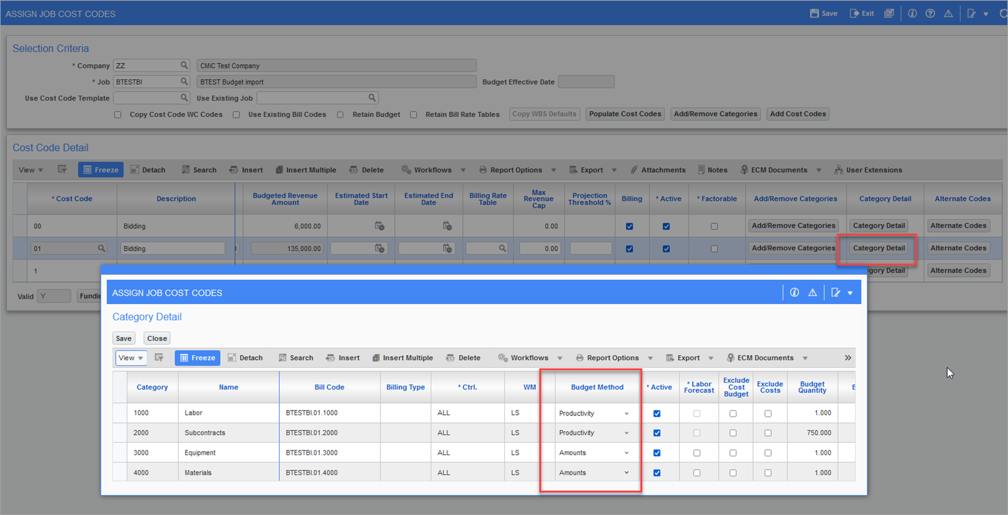This screenshot has height=515, width=1008.
Task: Click Close button in Category Detail popup
Action: [x=157, y=338]
